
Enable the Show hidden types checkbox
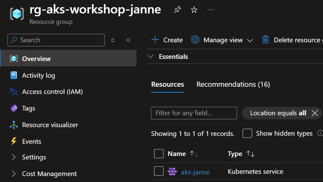pos(247,133)
